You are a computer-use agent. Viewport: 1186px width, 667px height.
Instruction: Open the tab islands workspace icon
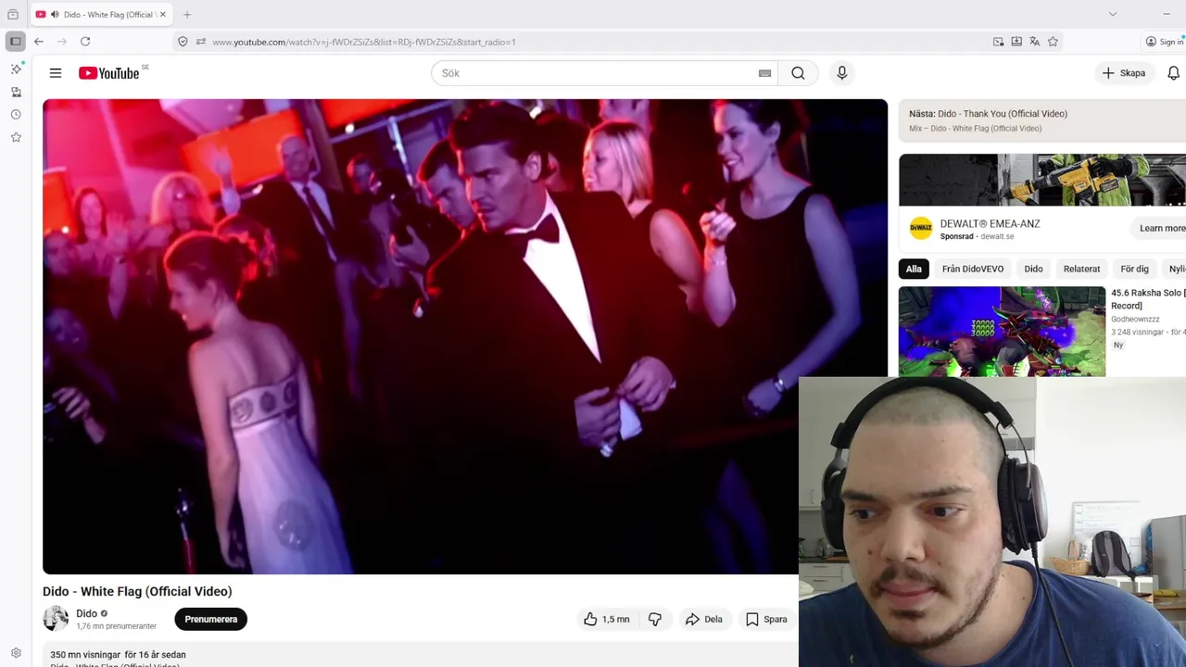pos(13,15)
